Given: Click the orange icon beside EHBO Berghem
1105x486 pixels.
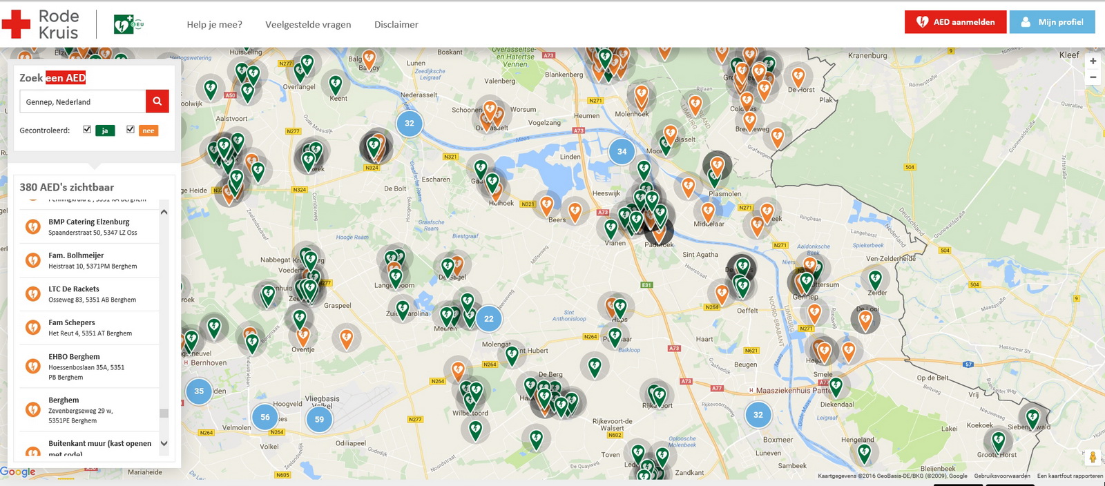Looking at the screenshot, I should (32, 366).
